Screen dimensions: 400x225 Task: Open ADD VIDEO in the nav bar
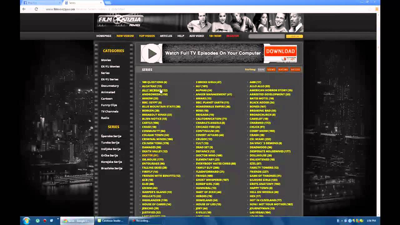coord(197,36)
